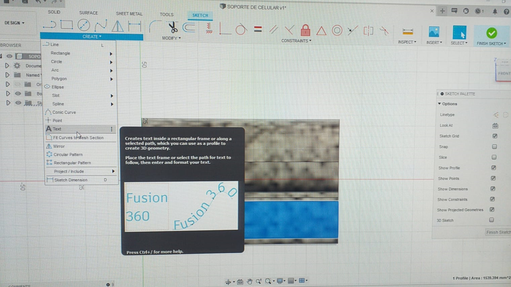Click the Text item's three-dot options
511x287 pixels.
click(x=111, y=129)
